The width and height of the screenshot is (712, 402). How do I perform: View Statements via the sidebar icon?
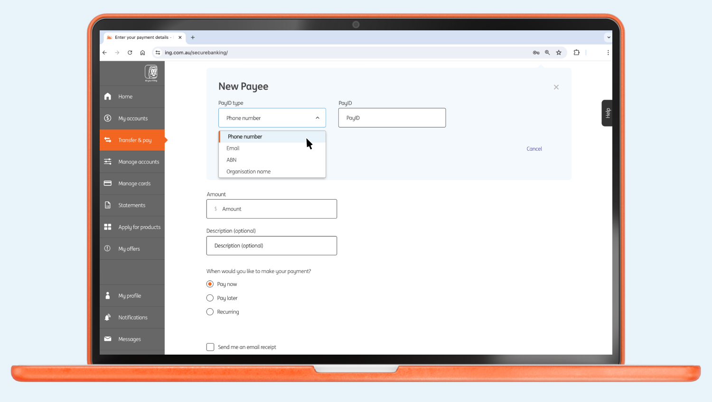[x=131, y=205]
